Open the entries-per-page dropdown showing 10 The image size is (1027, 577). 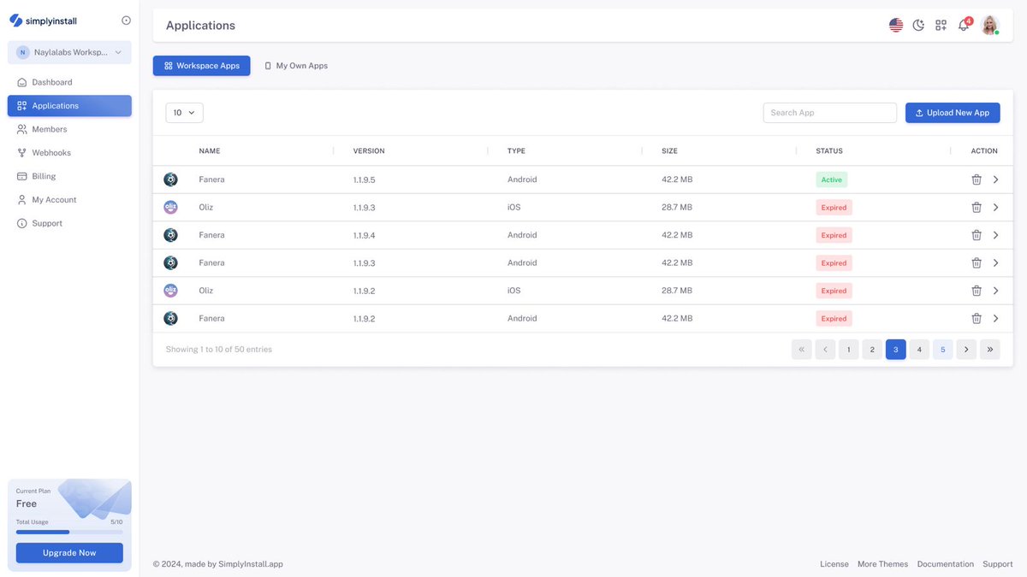(184, 113)
